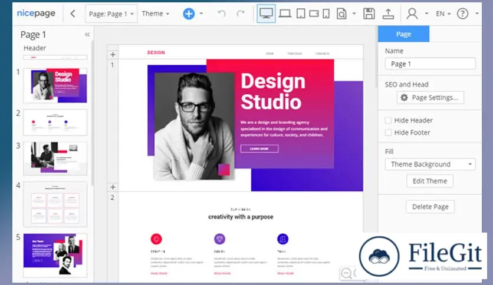This screenshot has width=493, height=285.
Task: Open the EN language dropdown
Action: click(443, 14)
